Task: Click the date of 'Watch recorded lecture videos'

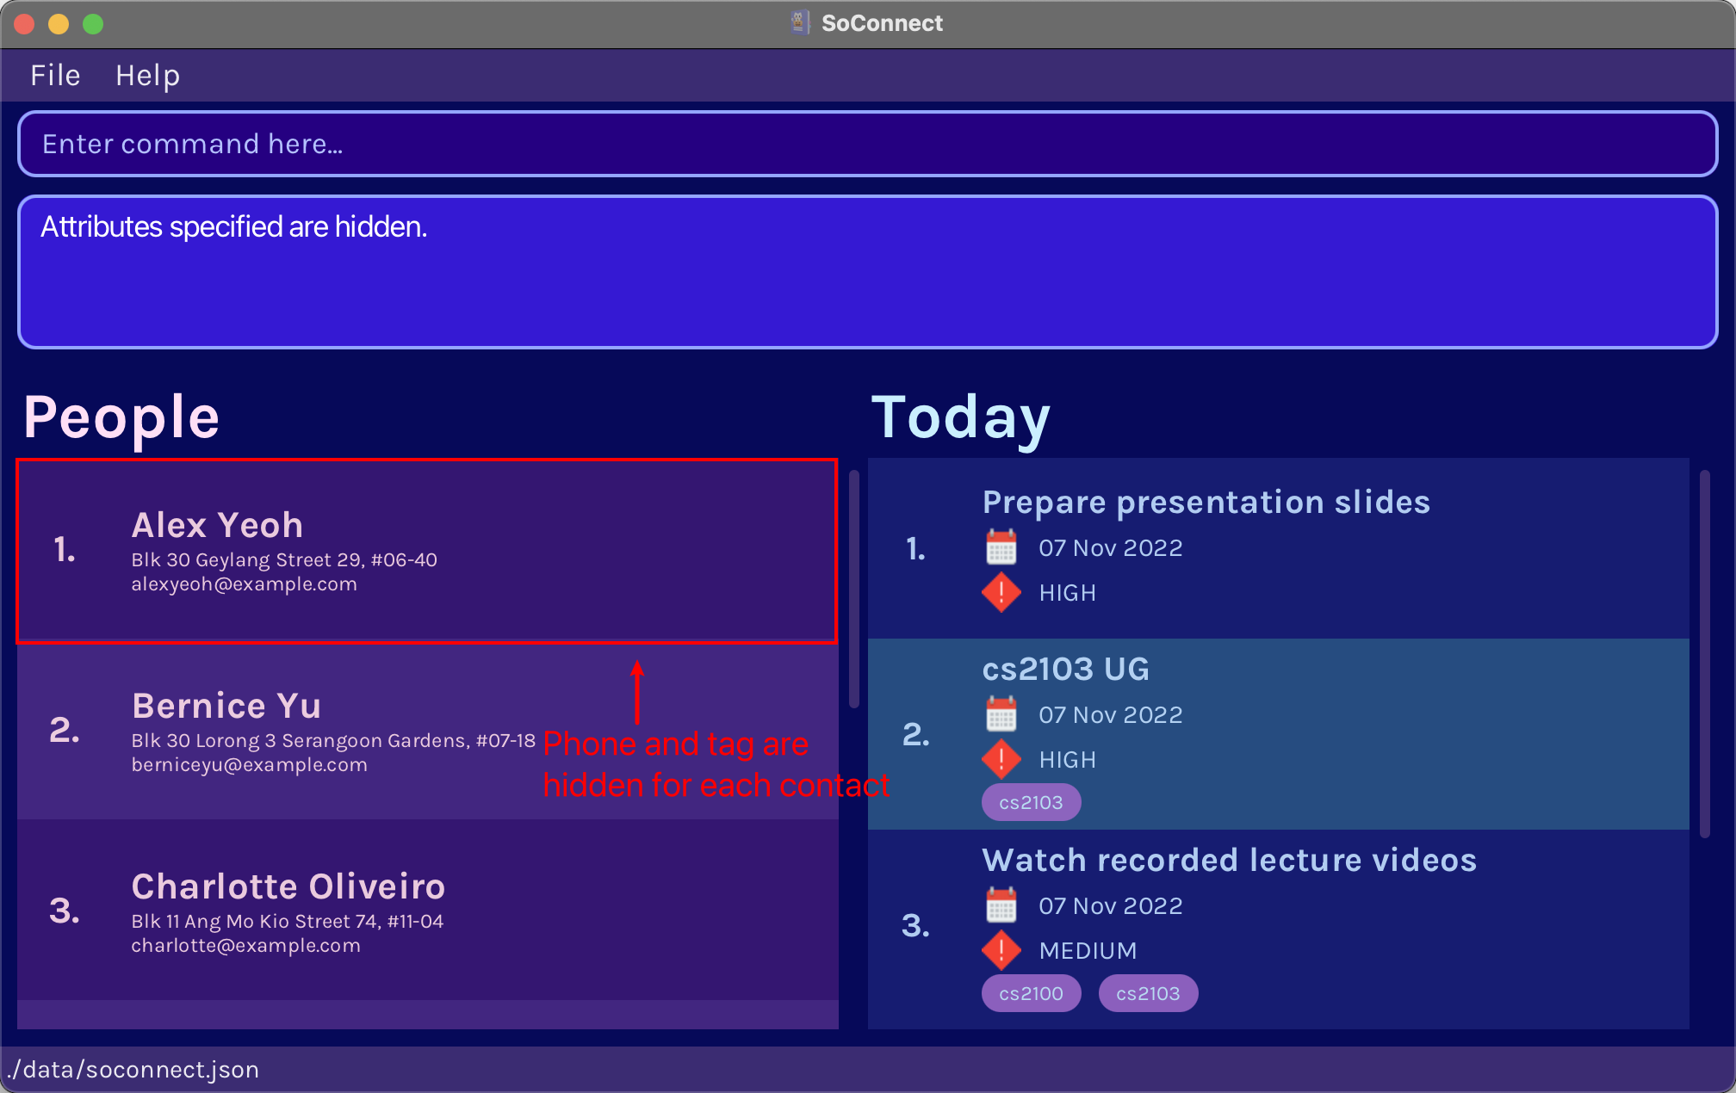Action: click(x=1110, y=905)
